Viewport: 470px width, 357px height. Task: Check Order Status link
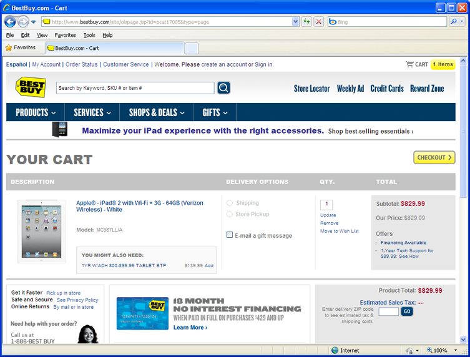click(82, 64)
